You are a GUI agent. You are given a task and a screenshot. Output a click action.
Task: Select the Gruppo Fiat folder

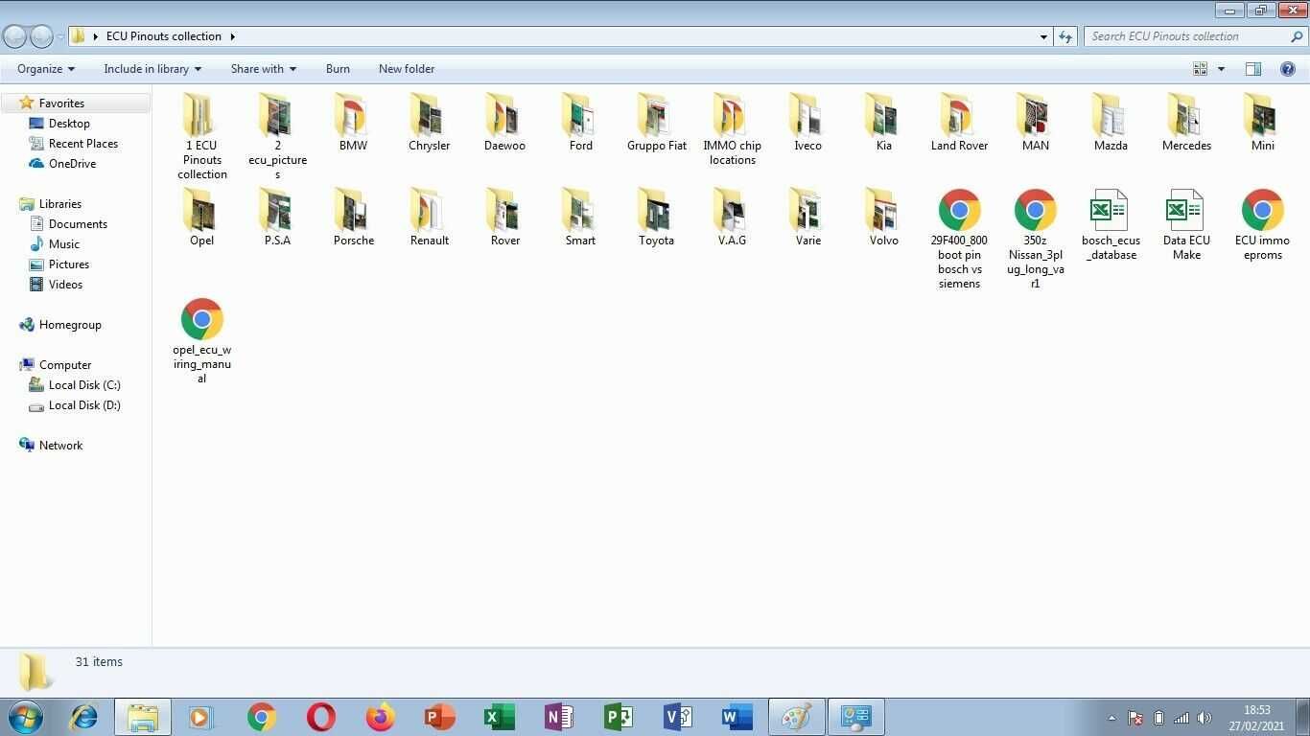point(657,123)
